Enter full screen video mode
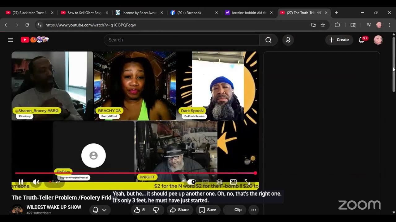The image size is (396, 222). coord(247,182)
